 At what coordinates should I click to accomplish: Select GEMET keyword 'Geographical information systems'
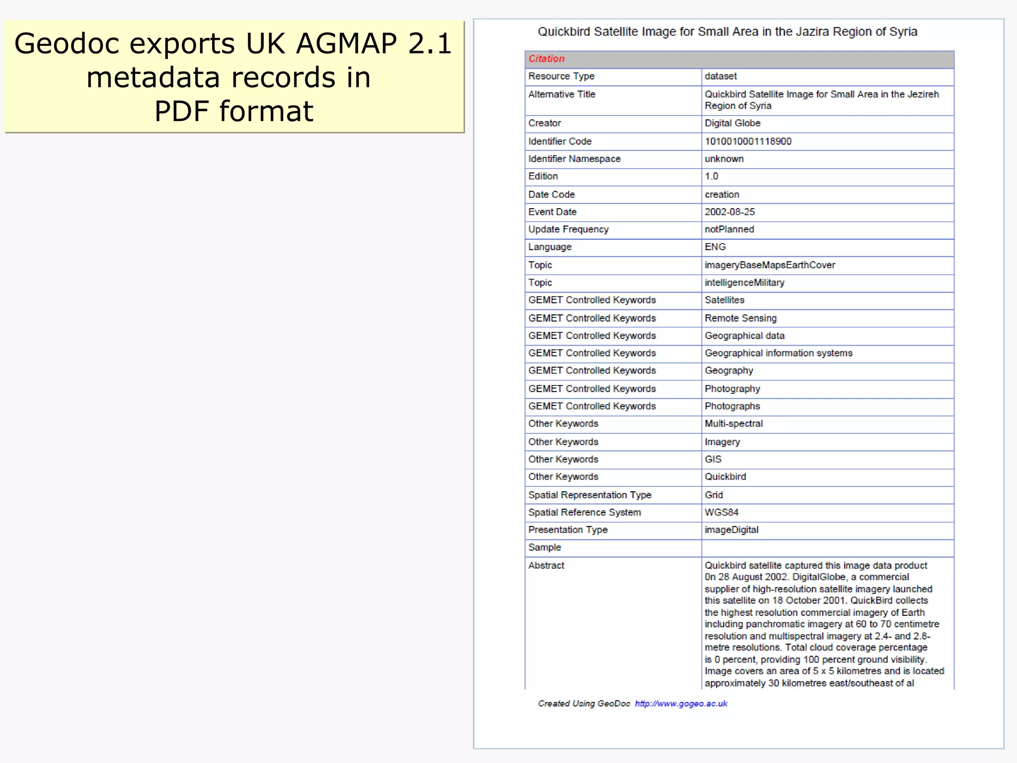tap(778, 353)
